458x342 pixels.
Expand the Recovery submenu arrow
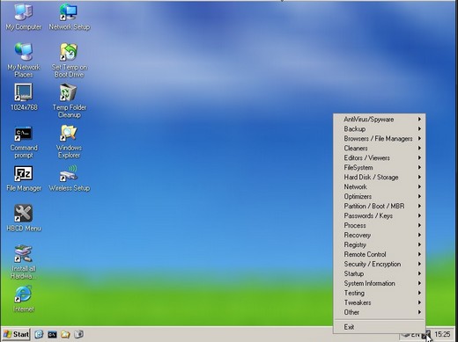coord(419,235)
